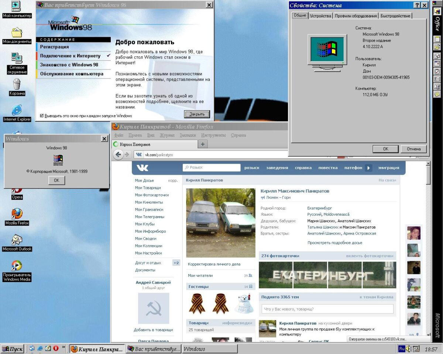
Task: Click the Просмотреть подробное досье link
Action: coord(335,243)
